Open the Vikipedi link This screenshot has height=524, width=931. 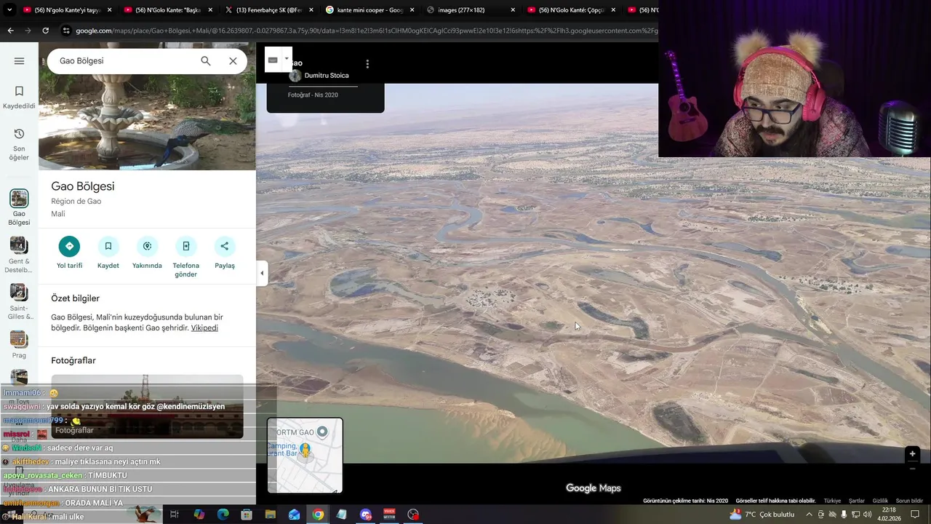(x=204, y=328)
